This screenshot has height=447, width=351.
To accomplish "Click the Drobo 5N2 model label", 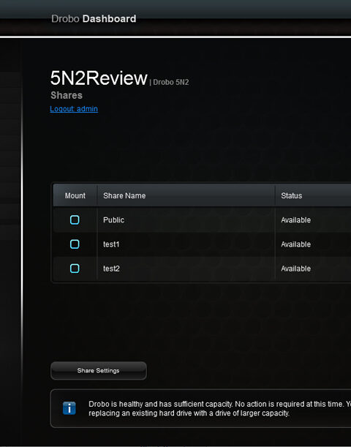I will coord(170,82).
